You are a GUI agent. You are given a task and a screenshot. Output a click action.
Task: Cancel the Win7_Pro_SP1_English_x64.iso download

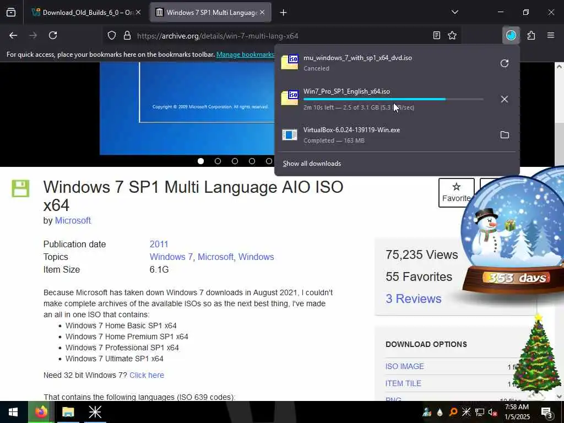click(x=505, y=99)
